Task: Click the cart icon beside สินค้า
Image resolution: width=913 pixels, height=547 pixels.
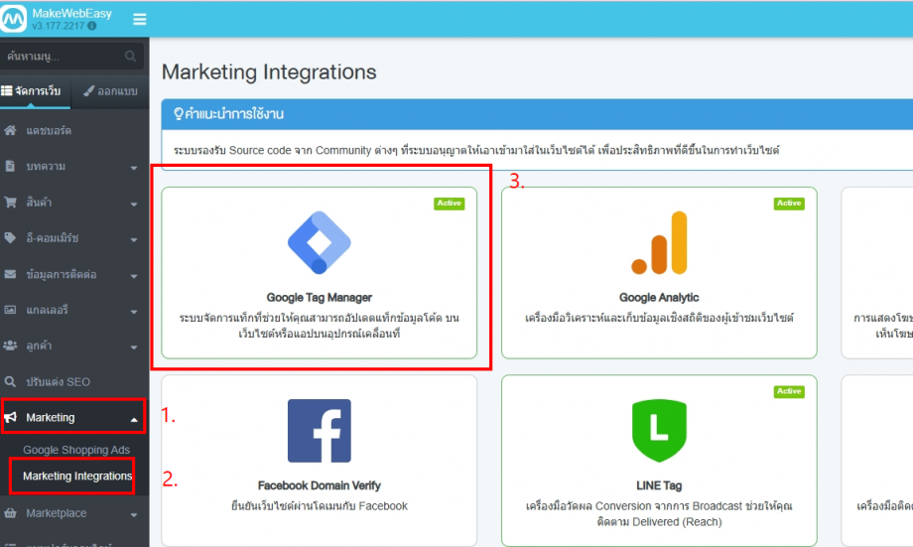Action: 11,203
